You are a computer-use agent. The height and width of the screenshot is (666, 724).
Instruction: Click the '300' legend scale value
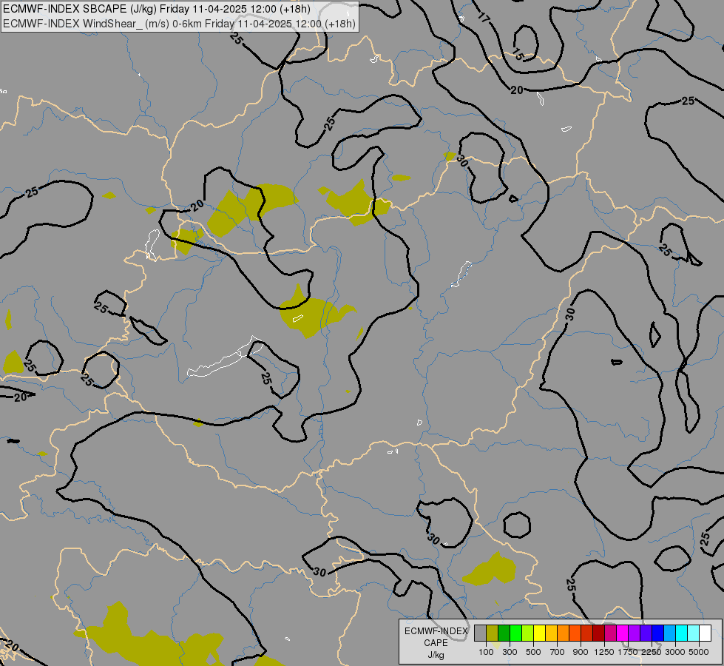pos(510,652)
